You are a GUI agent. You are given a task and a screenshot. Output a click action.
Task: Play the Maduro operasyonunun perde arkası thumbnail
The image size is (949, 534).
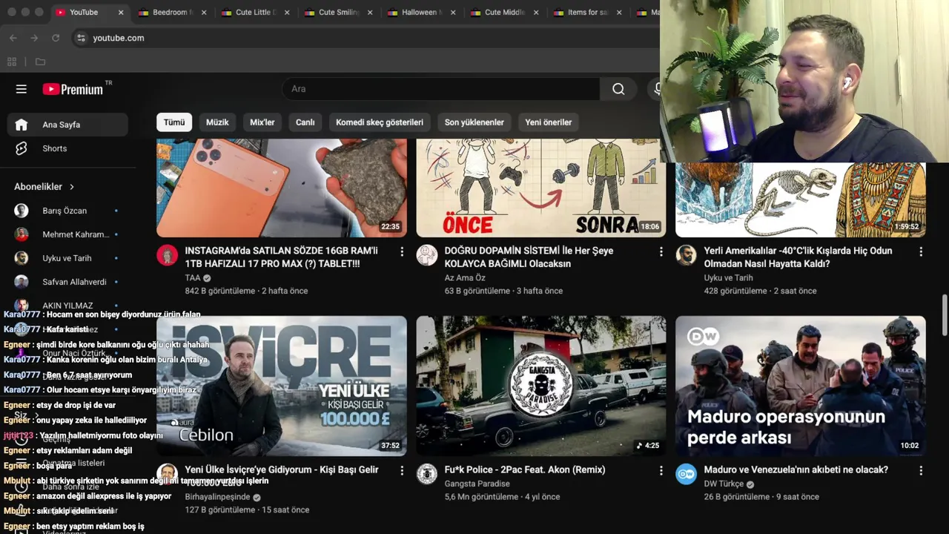click(801, 386)
